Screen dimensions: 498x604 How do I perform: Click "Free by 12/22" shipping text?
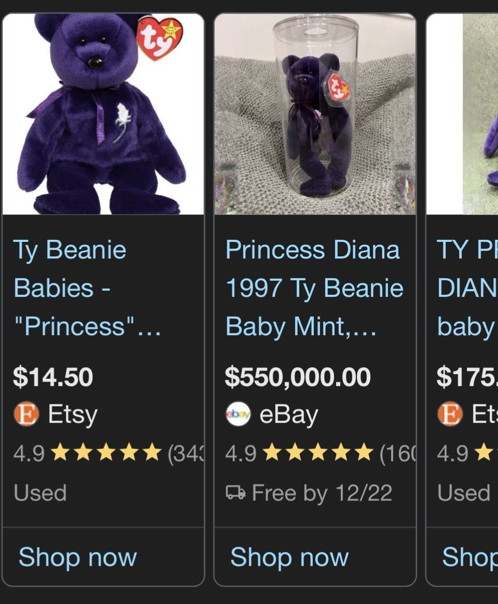322,493
